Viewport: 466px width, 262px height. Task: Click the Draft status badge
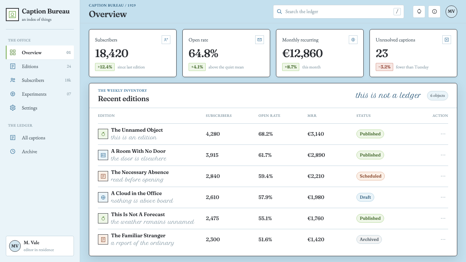coord(365,197)
